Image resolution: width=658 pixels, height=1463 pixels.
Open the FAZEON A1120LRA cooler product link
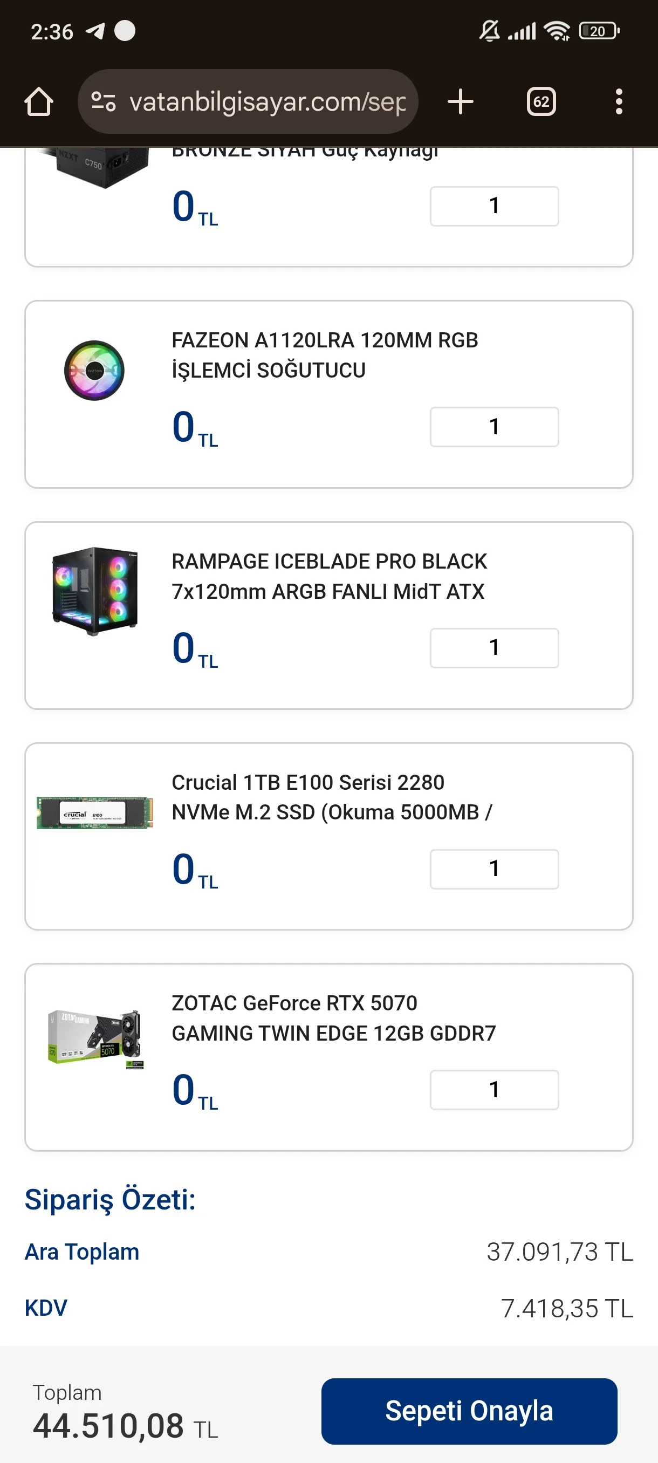[x=325, y=355]
